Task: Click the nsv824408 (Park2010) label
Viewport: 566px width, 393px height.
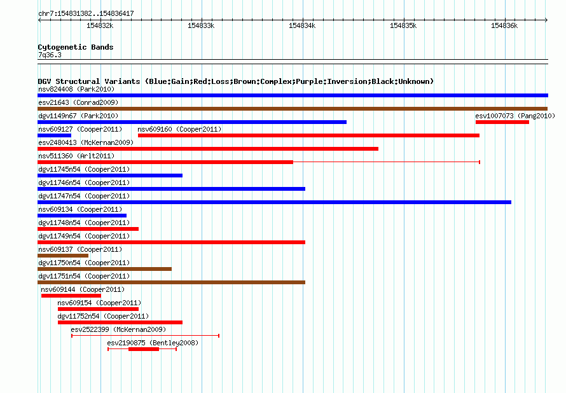Action: [x=76, y=89]
